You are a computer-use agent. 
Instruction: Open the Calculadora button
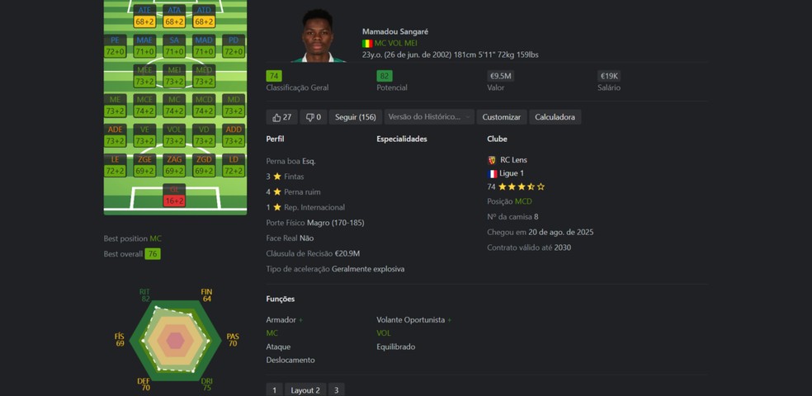click(555, 117)
